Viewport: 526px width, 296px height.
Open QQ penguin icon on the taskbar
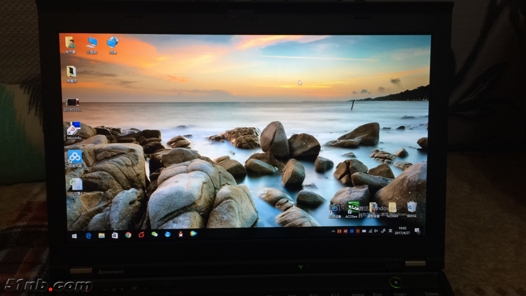pyautogui.click(x=181, y=234)
